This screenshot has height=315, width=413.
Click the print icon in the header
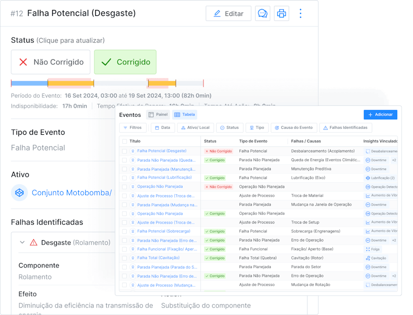(x=281, y=13)
